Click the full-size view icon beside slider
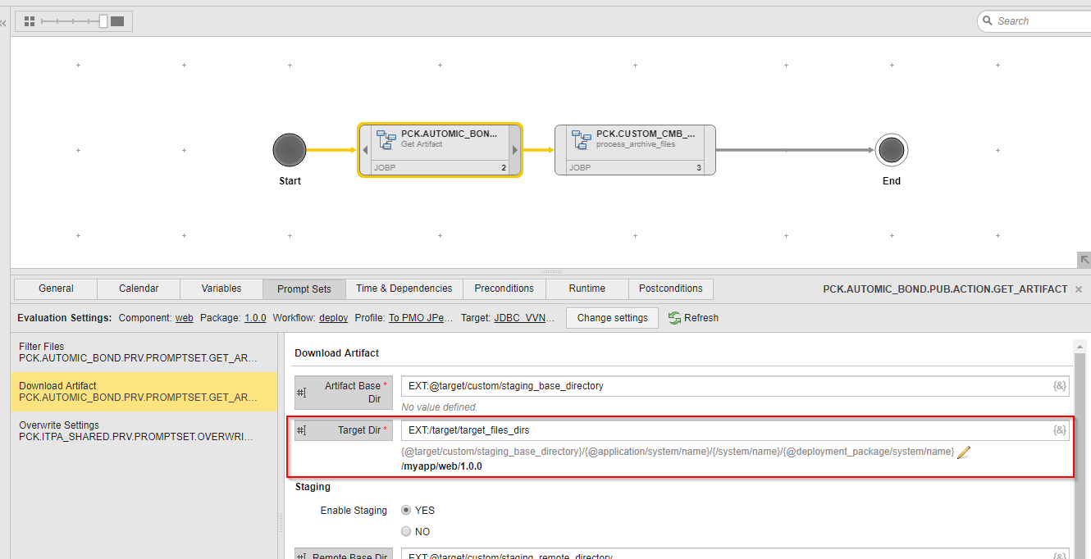This screenshot has width=1091, height=559. [117, 21]
